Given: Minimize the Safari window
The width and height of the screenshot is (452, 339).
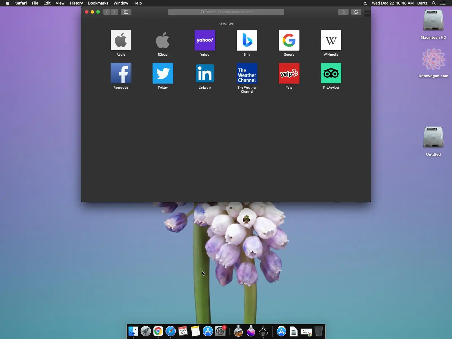Looking at the screenshot, I should point(92,12).
